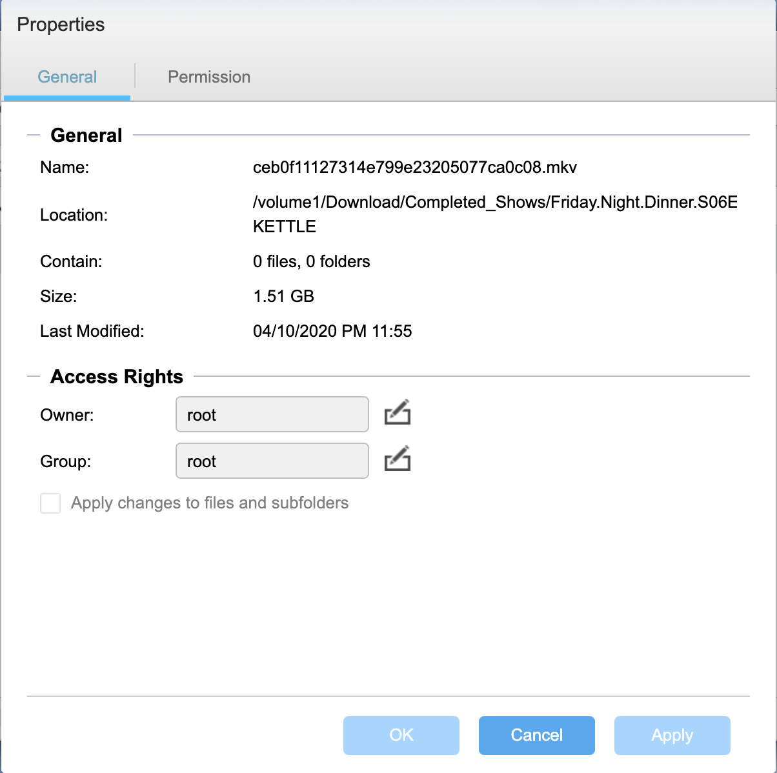Click the Access Rights section heading
The image size is (777, 773).
(x=117, y=377)
